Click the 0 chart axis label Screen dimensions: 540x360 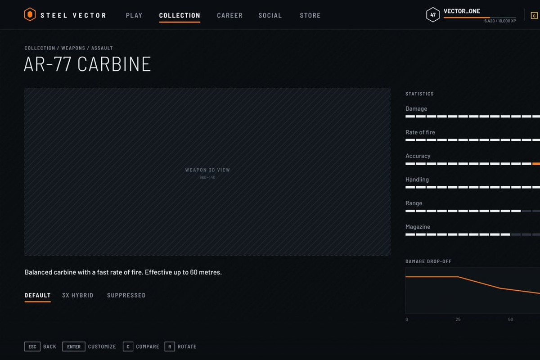point(407,319)
